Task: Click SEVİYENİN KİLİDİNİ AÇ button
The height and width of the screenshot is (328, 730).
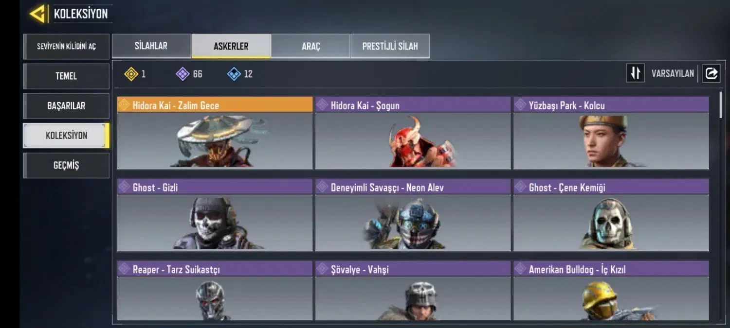Action: click(66, 47)
